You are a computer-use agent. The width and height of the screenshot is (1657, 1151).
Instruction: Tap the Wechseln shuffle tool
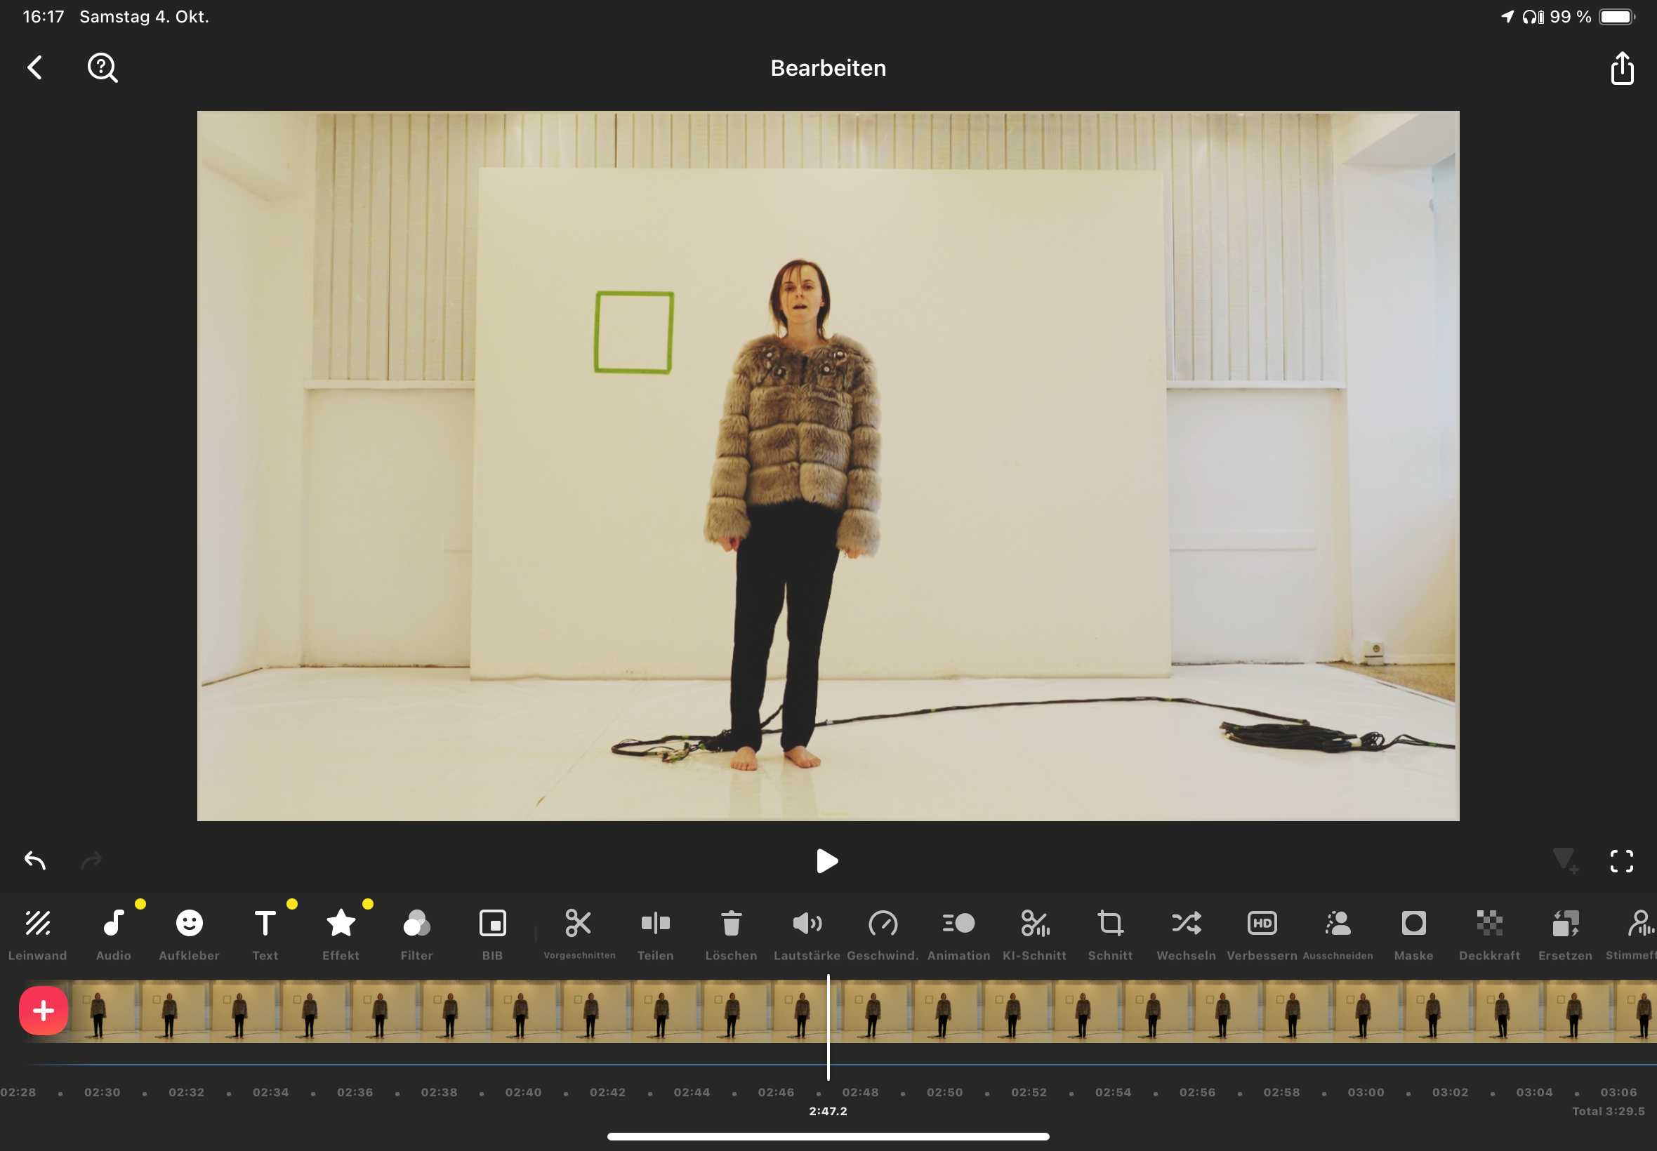click(1186, 935)
